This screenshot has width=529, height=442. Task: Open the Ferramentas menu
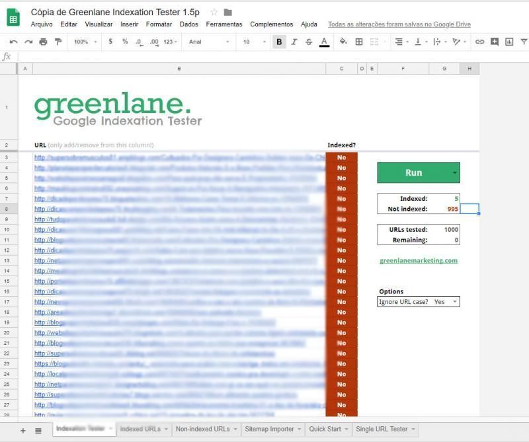click(x=224, y=24)
